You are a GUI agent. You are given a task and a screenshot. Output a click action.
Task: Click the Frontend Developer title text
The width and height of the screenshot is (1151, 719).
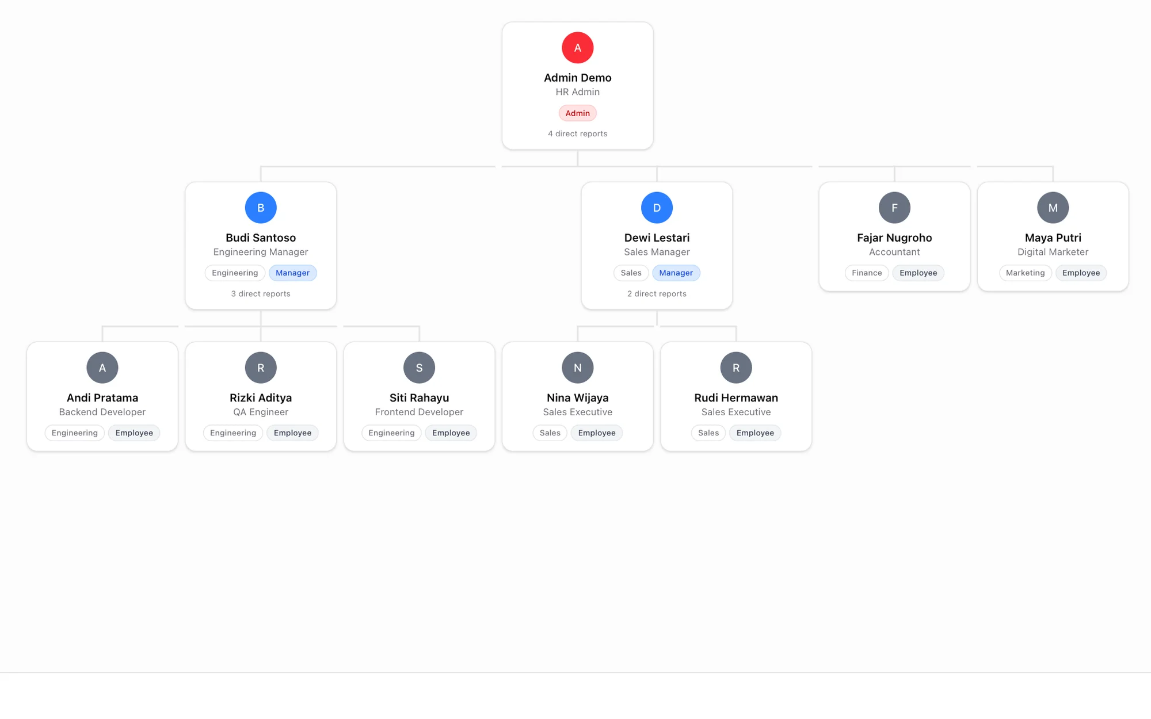(x=419, y=412)
